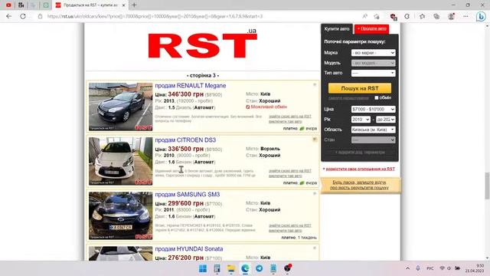
Task: Open the red shield extension icon
Action: tap(394, 17)
